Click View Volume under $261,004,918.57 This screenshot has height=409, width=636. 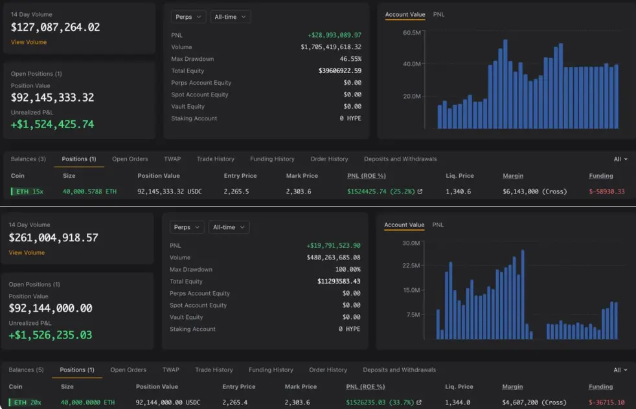pos(27,252)
